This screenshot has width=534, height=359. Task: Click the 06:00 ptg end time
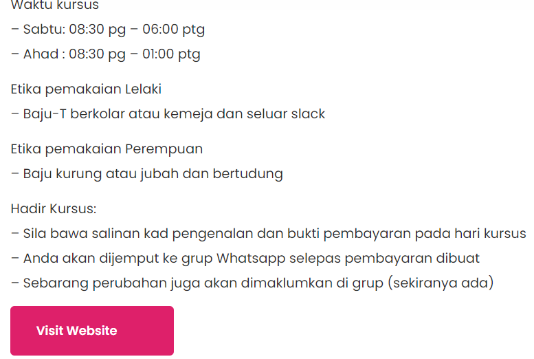[x=173, y=30]
